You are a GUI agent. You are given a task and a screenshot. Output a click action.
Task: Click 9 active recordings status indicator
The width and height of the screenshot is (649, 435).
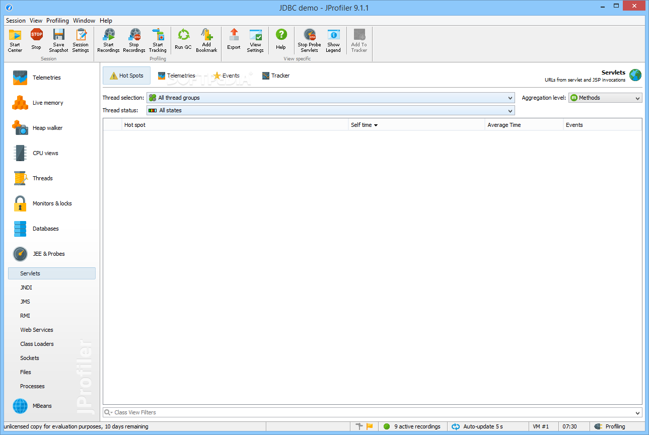412,426
